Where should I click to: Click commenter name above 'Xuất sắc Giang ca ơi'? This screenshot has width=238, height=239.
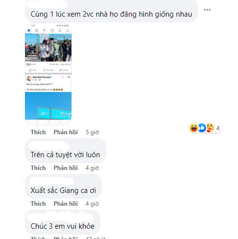point(52,181)
